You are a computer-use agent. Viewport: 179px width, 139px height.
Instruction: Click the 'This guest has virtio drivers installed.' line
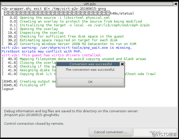[x=52, y=55]
